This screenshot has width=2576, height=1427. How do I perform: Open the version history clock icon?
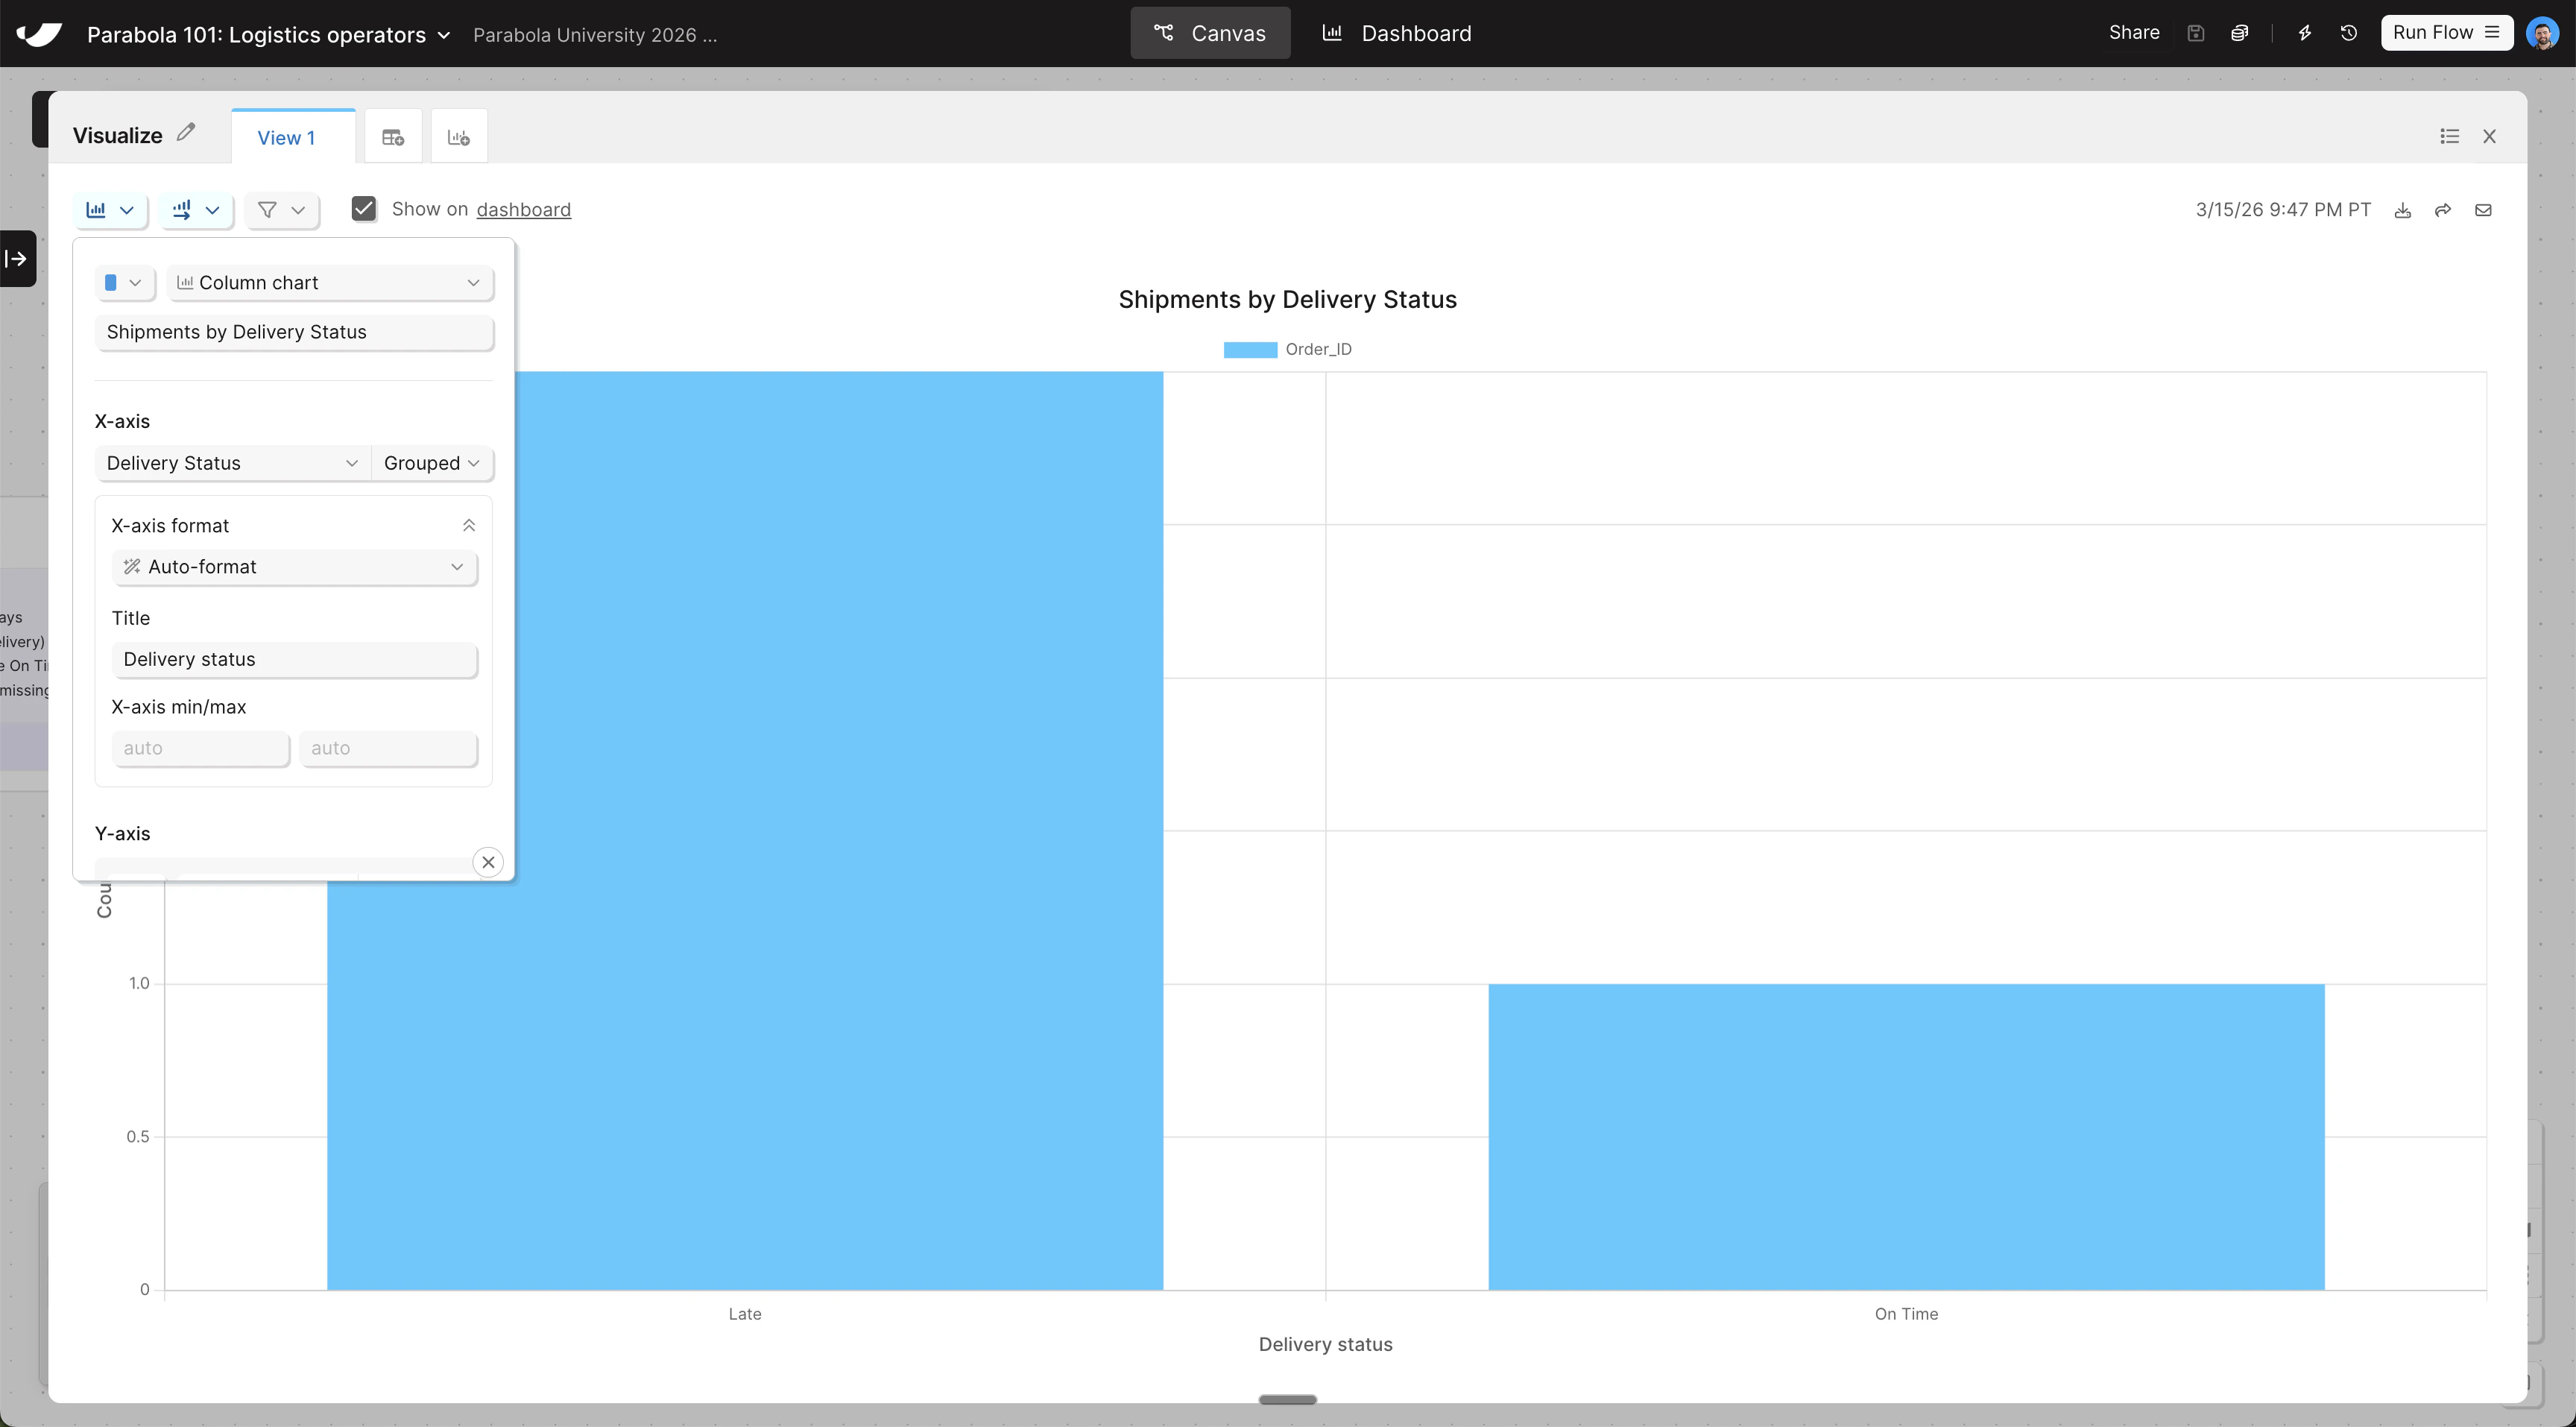(2349, 33)
